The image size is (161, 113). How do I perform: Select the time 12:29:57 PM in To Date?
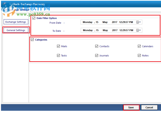coord(126,30)
